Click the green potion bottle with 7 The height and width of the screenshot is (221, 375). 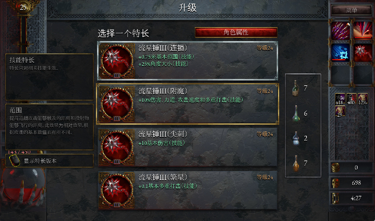click(296, 88)
